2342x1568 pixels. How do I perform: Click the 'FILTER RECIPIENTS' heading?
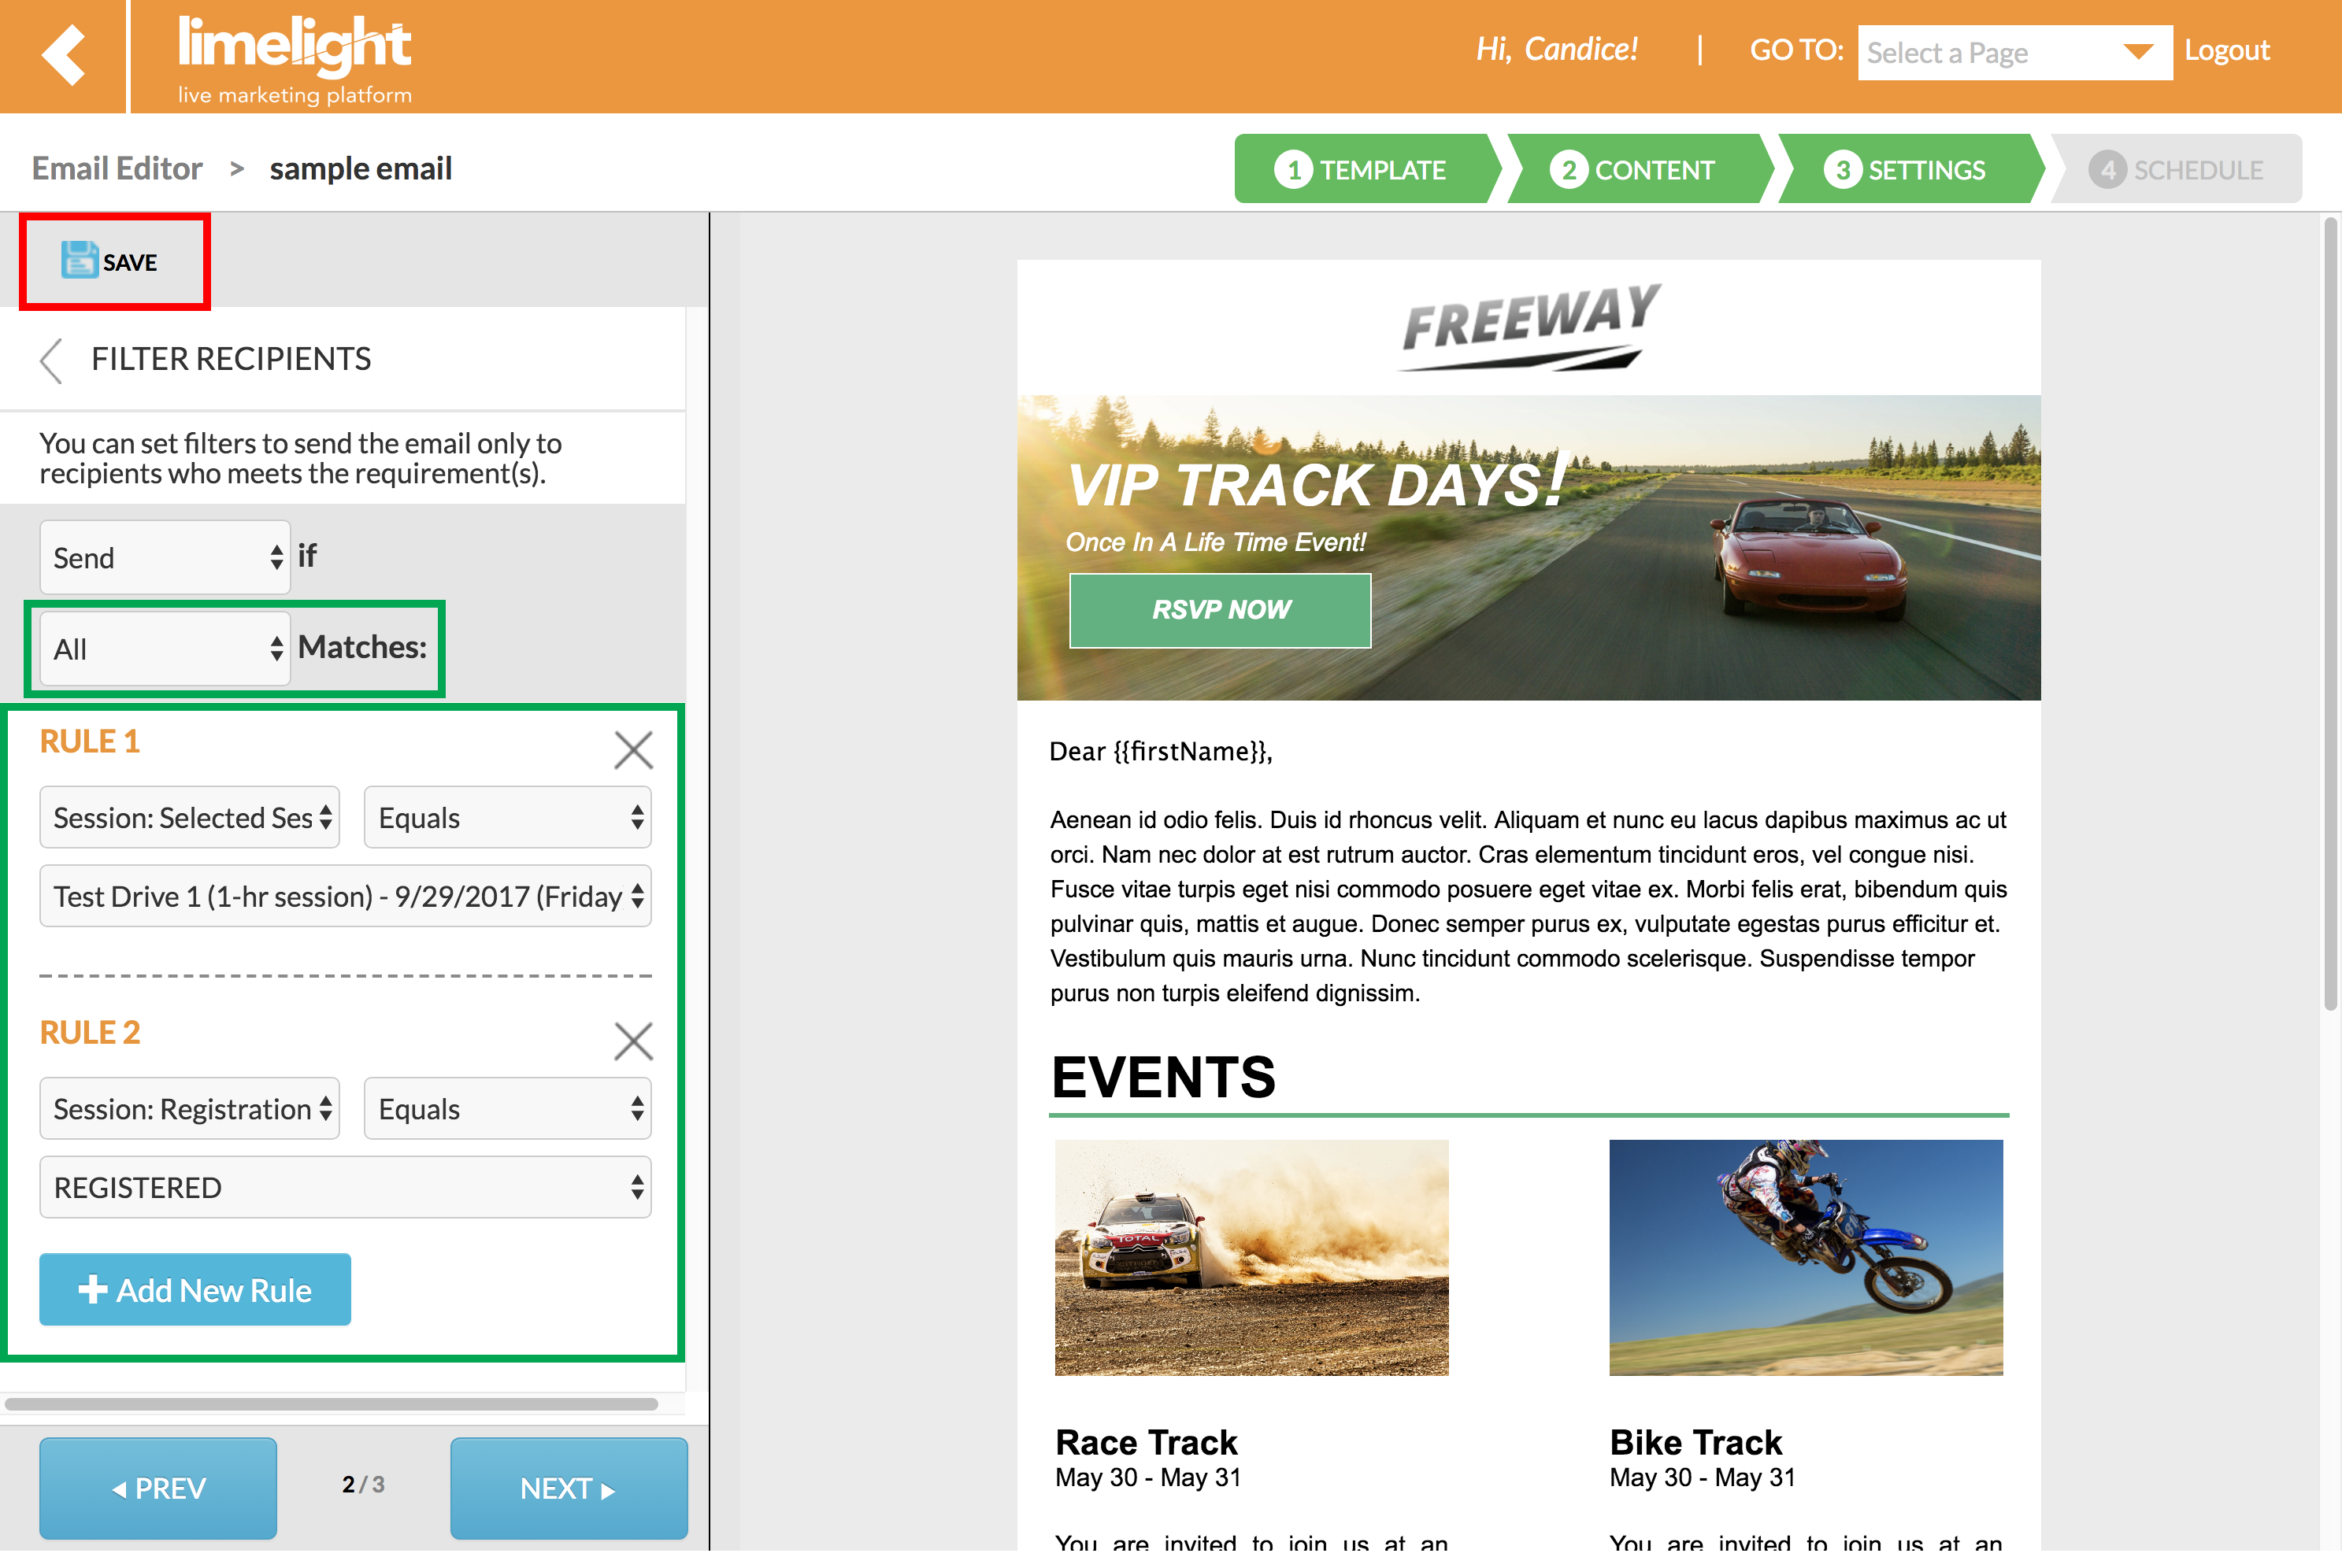[x=231, y=359]
